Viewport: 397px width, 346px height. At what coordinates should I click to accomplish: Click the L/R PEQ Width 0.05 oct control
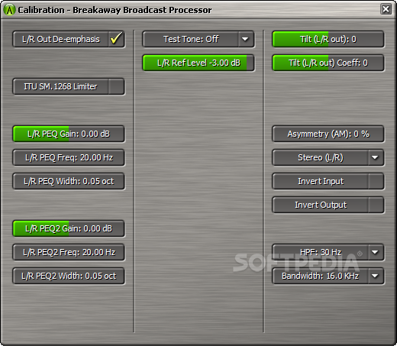point(69,181)
